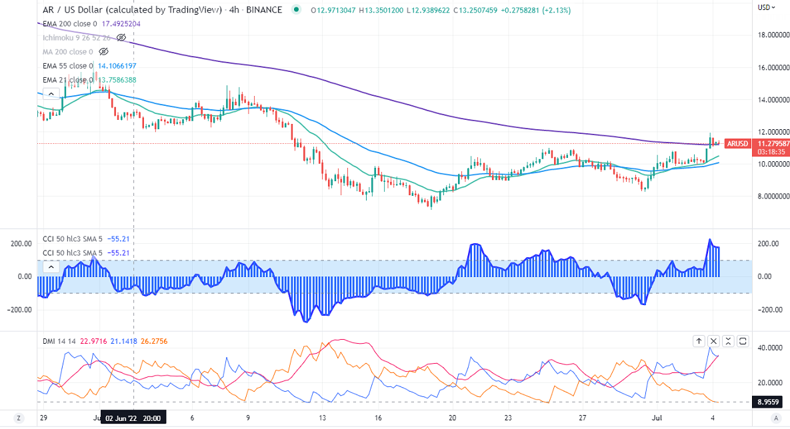Select the first CCI 50 hlc3 legend
The height and width of the screenshot is (429, 790).
(x=73, y=238)
